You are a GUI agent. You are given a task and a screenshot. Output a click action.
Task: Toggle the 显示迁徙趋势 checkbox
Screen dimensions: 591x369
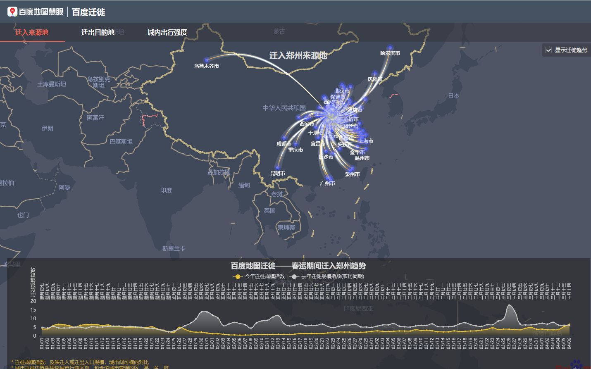(x=548, y=50)
